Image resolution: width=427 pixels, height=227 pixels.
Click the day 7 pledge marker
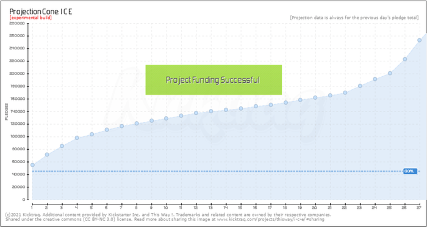(122, 126)
